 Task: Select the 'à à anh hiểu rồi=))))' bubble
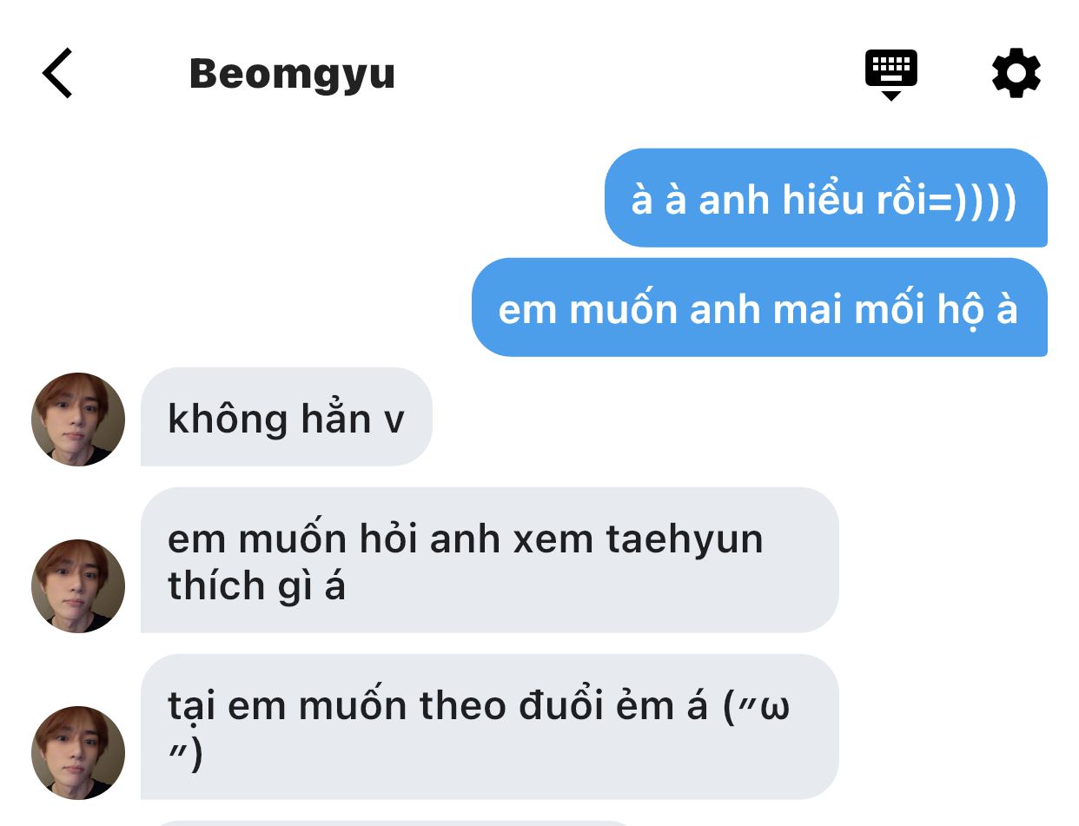click(x=825, y=198)
